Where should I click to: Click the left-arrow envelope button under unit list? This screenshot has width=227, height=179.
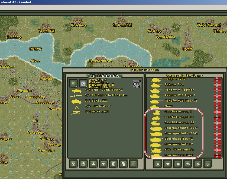73,164
